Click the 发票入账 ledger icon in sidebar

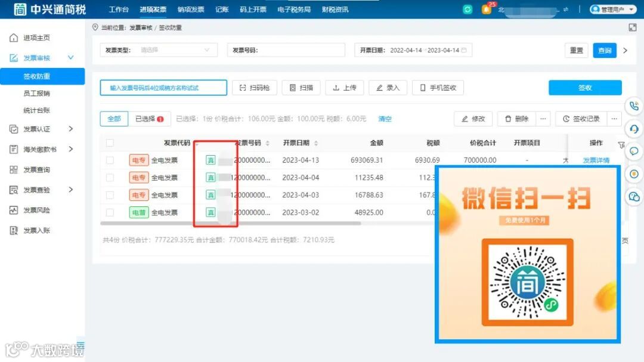(14, 230)
